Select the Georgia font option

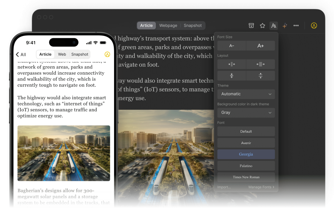point(246,154)
